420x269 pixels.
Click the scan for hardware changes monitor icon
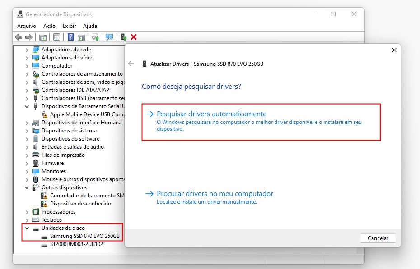[109, 37]
